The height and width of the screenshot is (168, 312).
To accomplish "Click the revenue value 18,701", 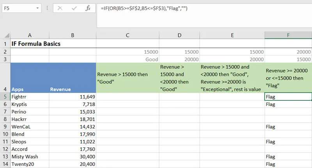I will click(72, 119).
